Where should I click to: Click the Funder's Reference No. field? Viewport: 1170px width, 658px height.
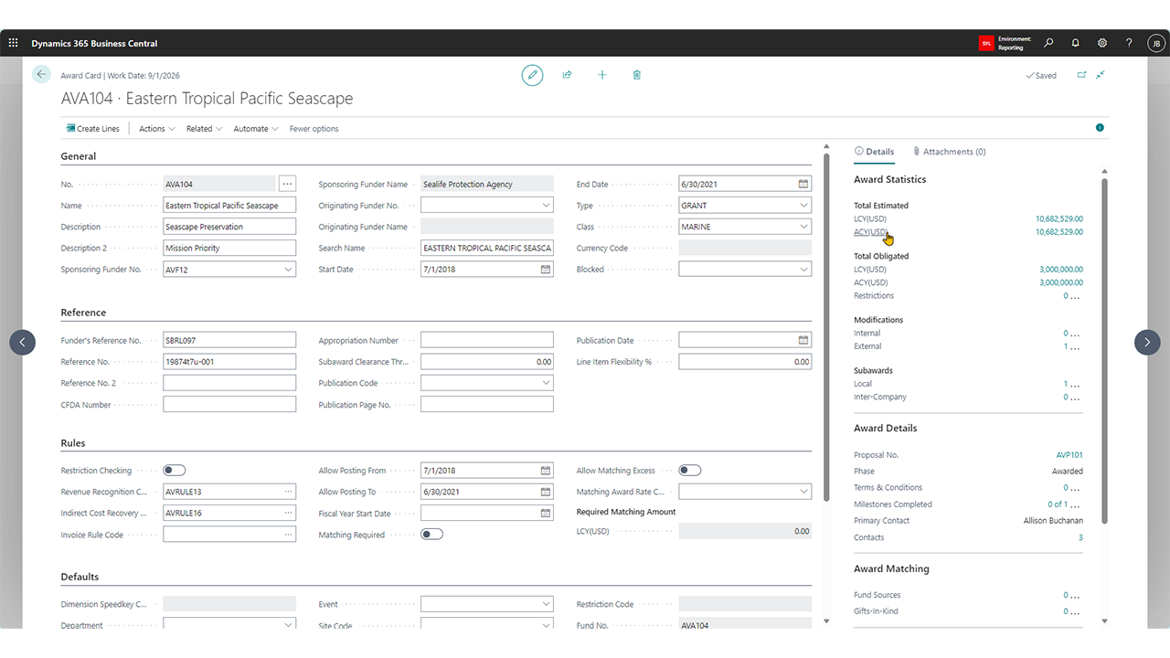229,340
